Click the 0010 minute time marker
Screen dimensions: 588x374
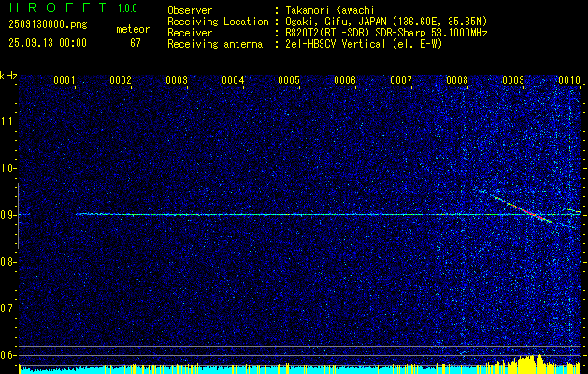(x=569, y=80)
